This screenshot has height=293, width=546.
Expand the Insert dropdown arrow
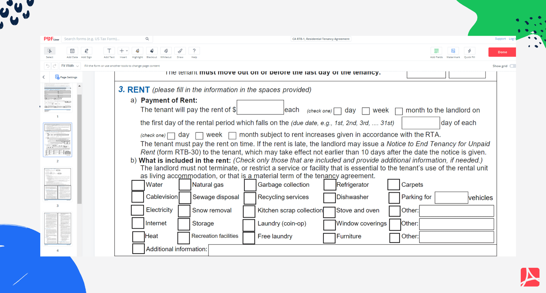(127, 51)
